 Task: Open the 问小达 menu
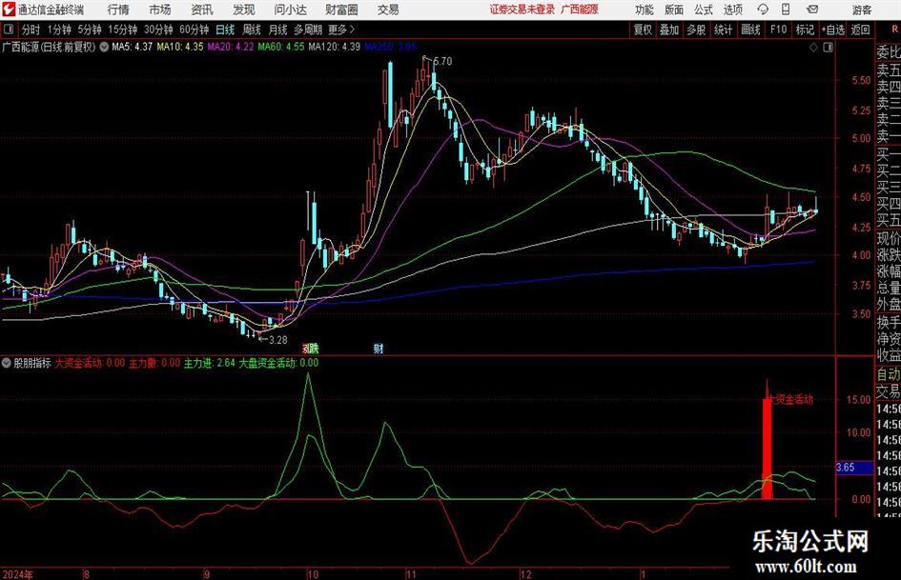tap(290, 10)
